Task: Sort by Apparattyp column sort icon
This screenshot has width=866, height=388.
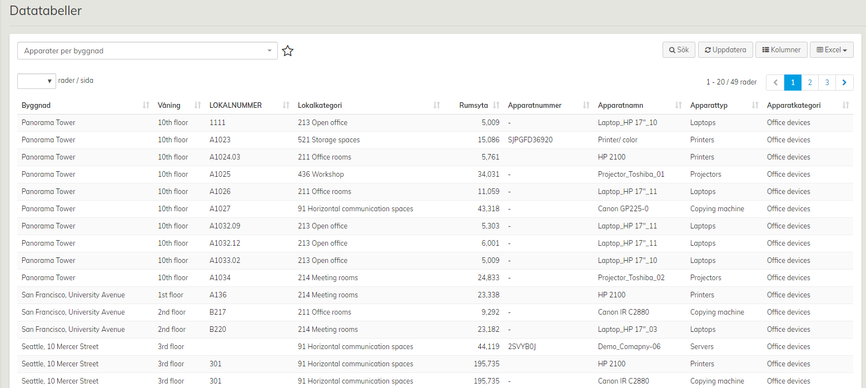Action: (755, 105)
